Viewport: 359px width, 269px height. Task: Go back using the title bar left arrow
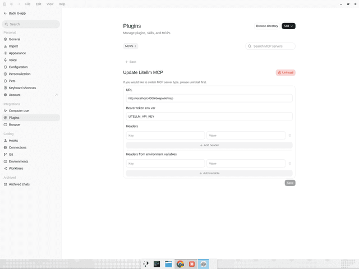[12, 4]
